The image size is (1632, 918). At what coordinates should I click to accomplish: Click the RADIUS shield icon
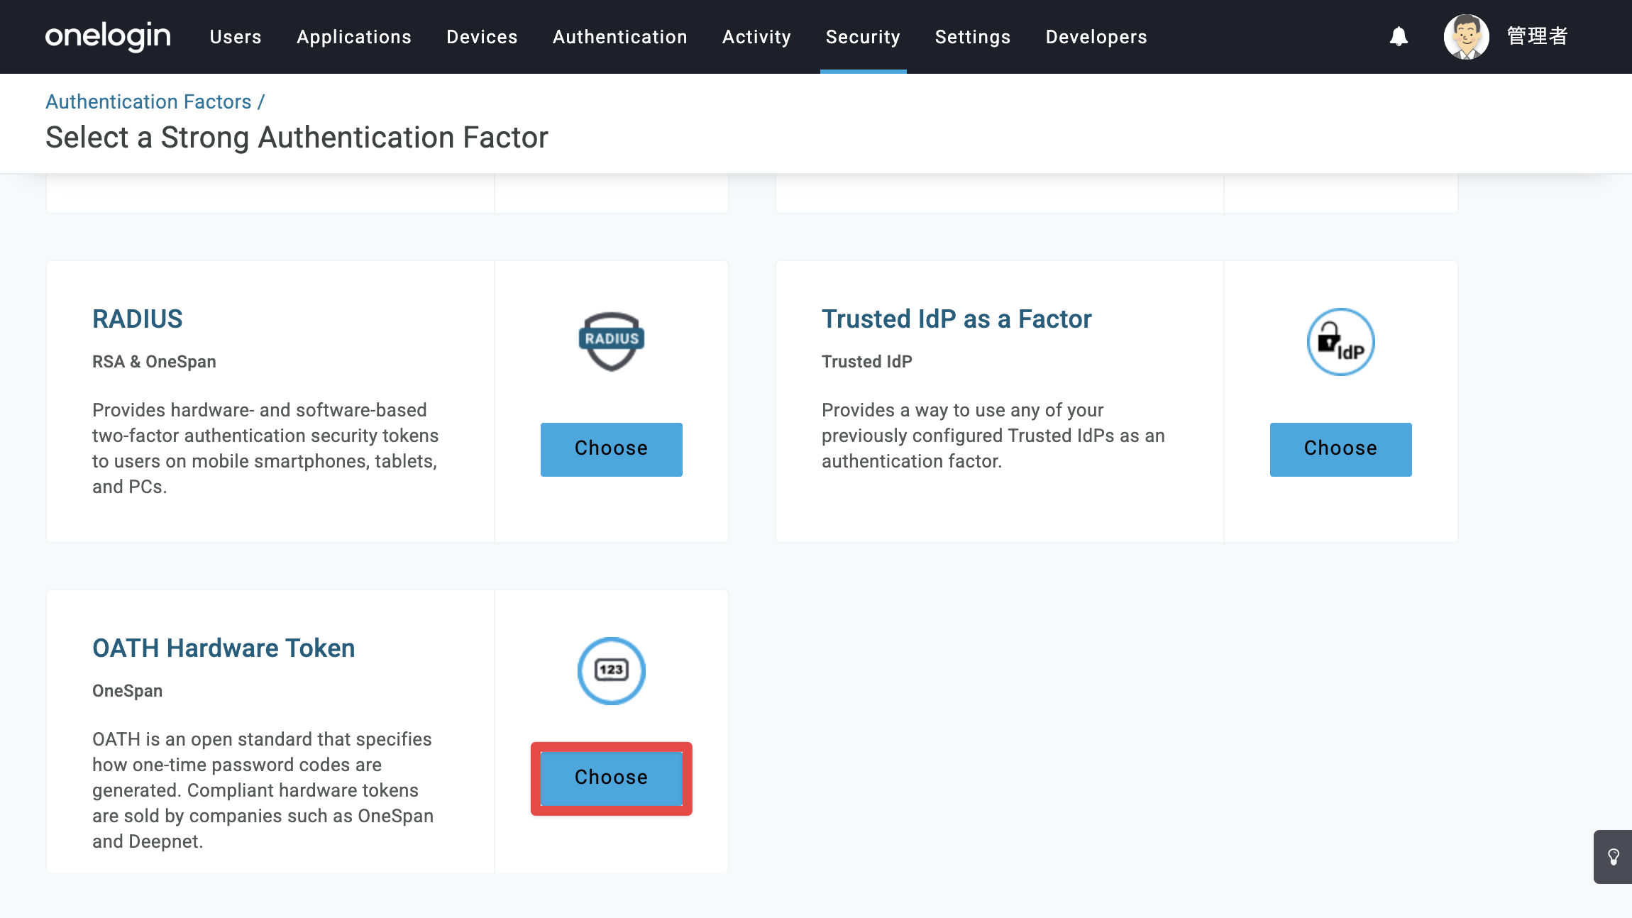pyautogui.click(x=611, y=341)
